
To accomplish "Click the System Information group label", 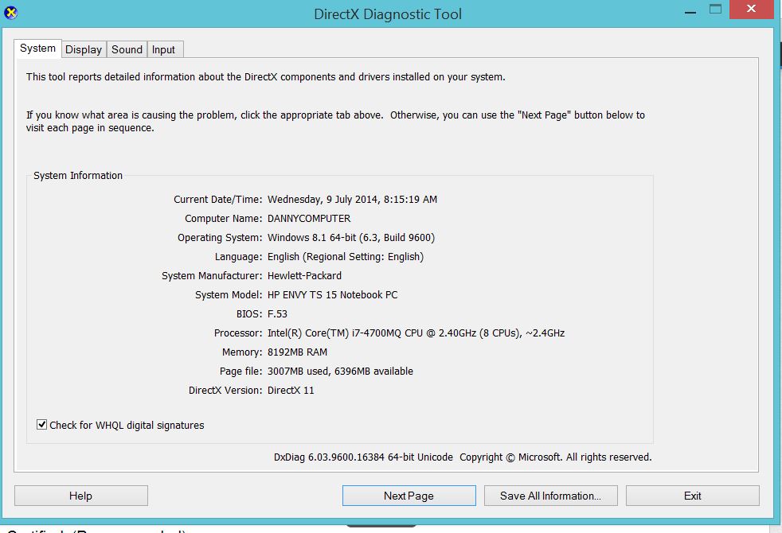I will click(78, 175).
